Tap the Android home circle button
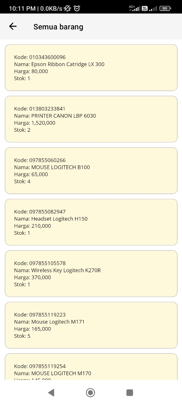The image size is (182, 404). (x=90, y=393)
